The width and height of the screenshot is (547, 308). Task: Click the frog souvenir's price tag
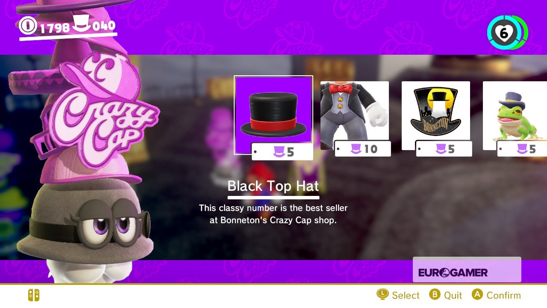tap(522, 148)
